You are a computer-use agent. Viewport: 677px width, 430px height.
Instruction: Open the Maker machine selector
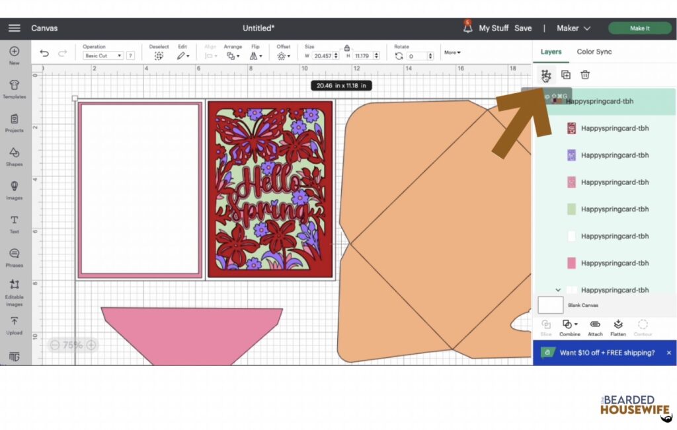[573, 28]
